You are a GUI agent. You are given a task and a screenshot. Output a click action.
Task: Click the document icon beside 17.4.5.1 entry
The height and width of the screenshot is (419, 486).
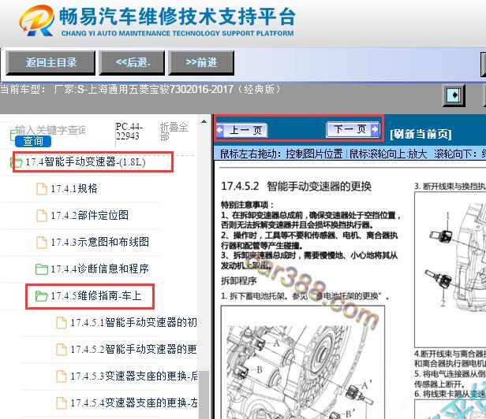click(x=62, y=323)
